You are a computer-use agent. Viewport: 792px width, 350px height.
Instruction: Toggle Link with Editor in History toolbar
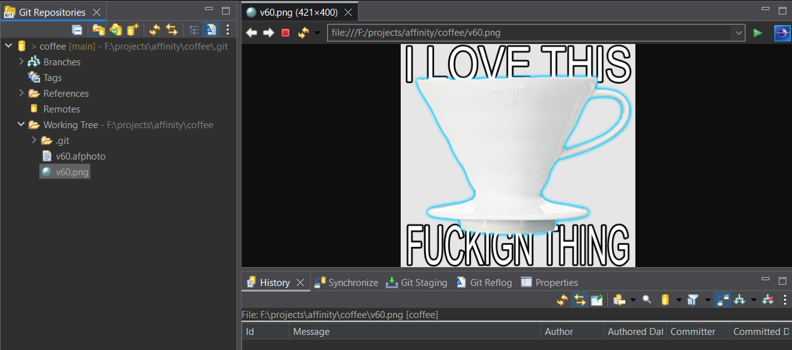coord(579,300)
